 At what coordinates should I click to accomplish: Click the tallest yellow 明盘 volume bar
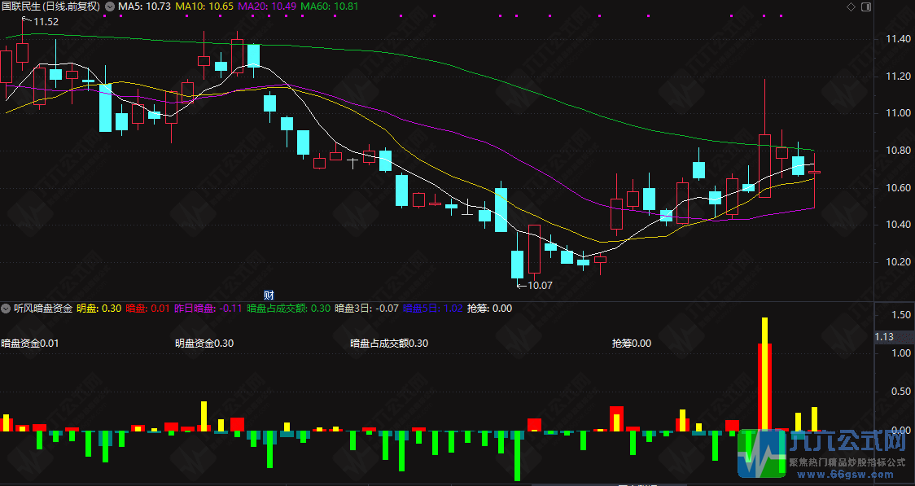click(764, 374)
